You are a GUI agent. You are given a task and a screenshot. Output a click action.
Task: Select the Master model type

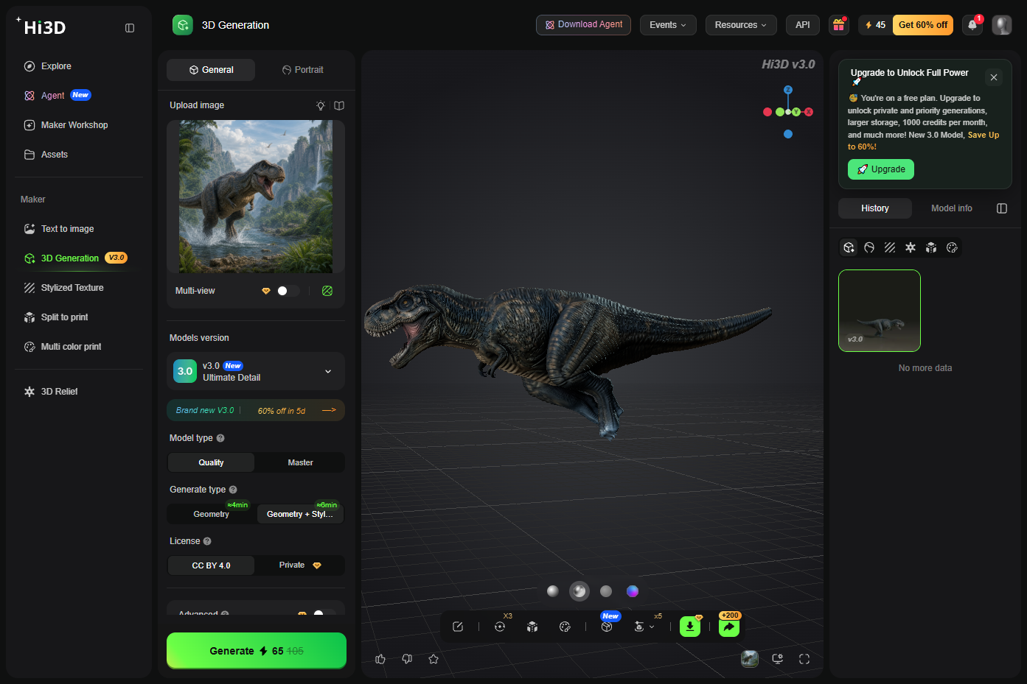(x=300, y=462)
